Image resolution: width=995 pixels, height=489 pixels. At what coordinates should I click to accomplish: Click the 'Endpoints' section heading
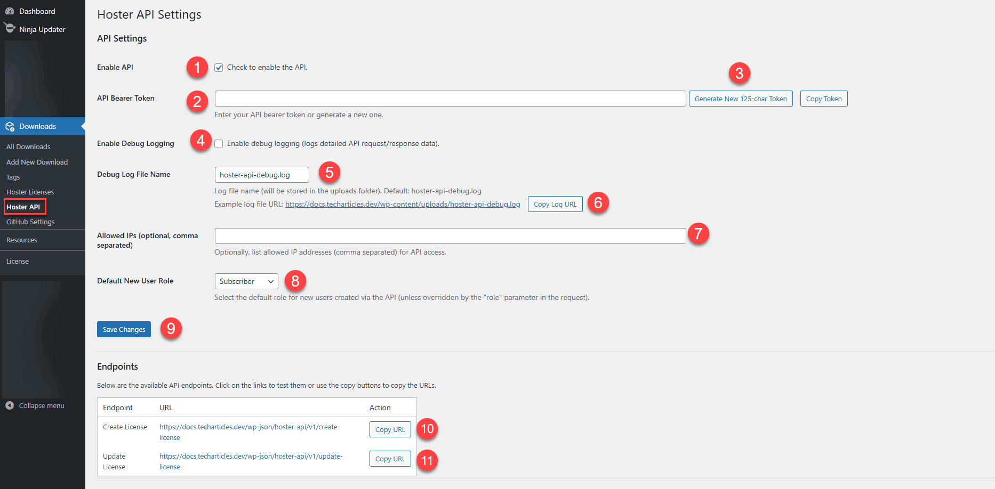(117, 366)
